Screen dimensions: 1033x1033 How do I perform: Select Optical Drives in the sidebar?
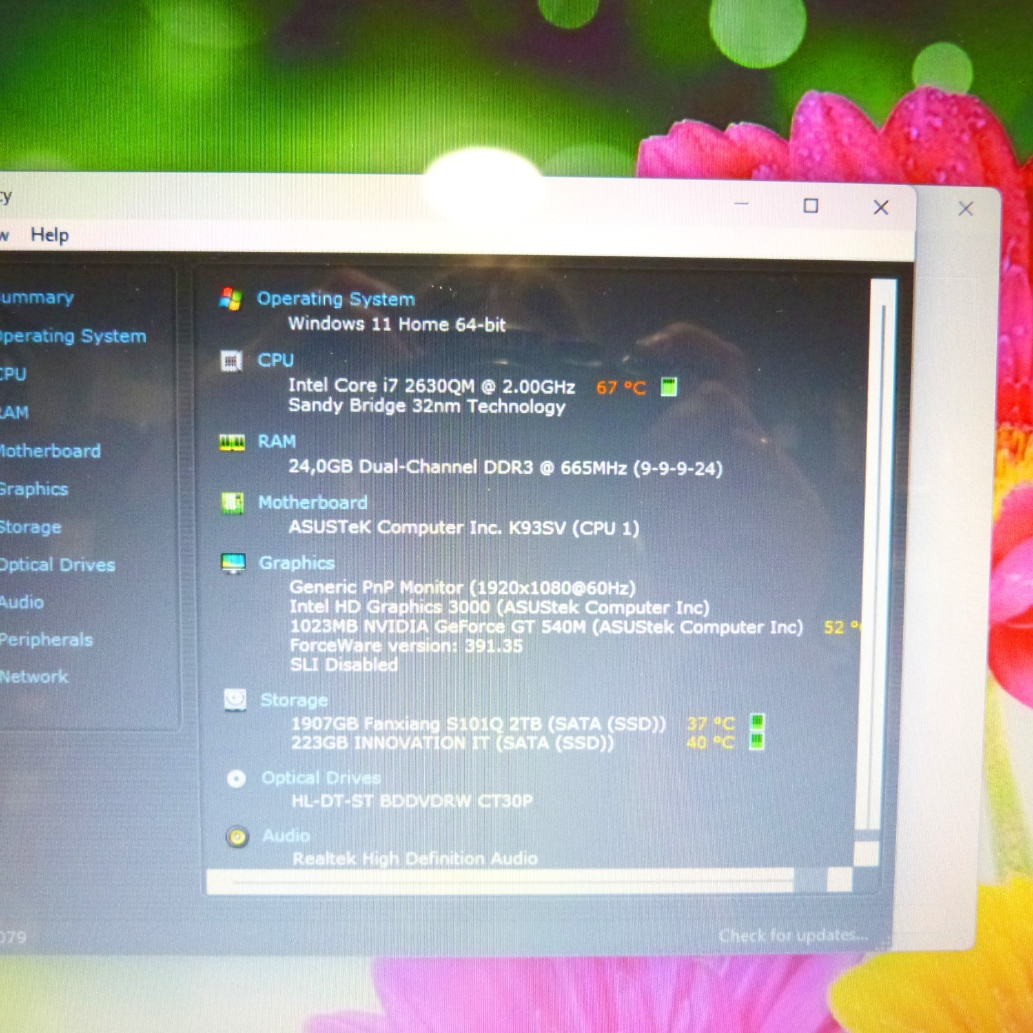[x=57, y=565]
